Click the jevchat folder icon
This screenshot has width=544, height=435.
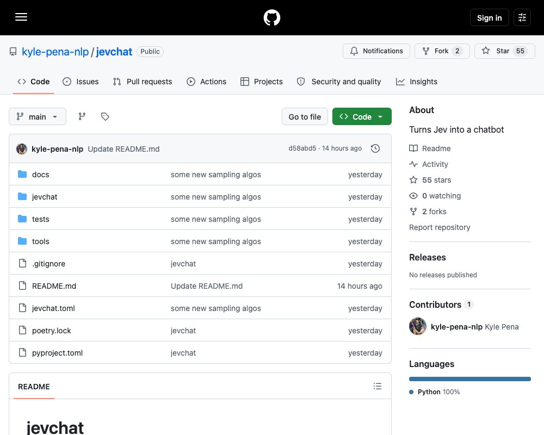pos(22,196)
